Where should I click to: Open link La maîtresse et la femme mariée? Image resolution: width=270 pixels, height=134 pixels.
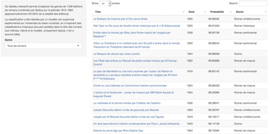coord(127,103)
